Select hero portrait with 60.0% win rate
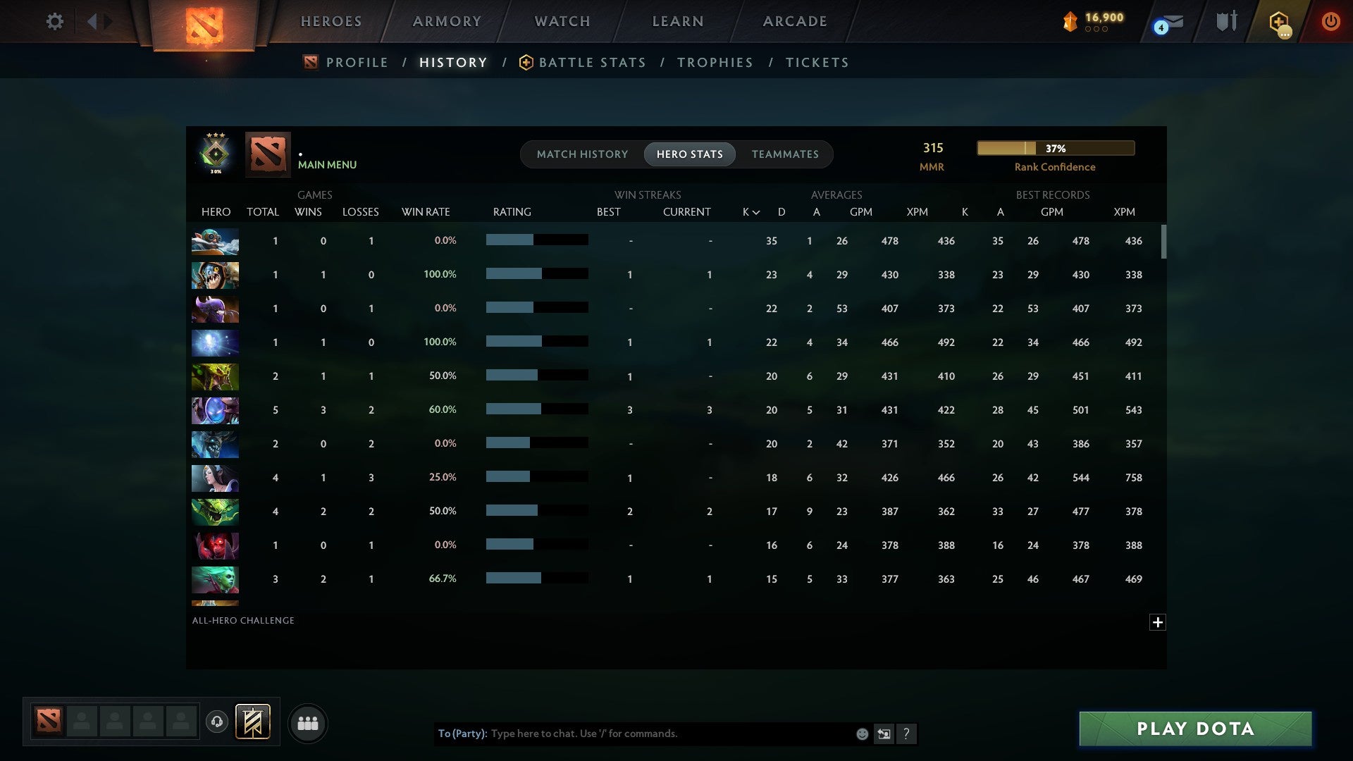1353x761 pixels. pos(215,410)
